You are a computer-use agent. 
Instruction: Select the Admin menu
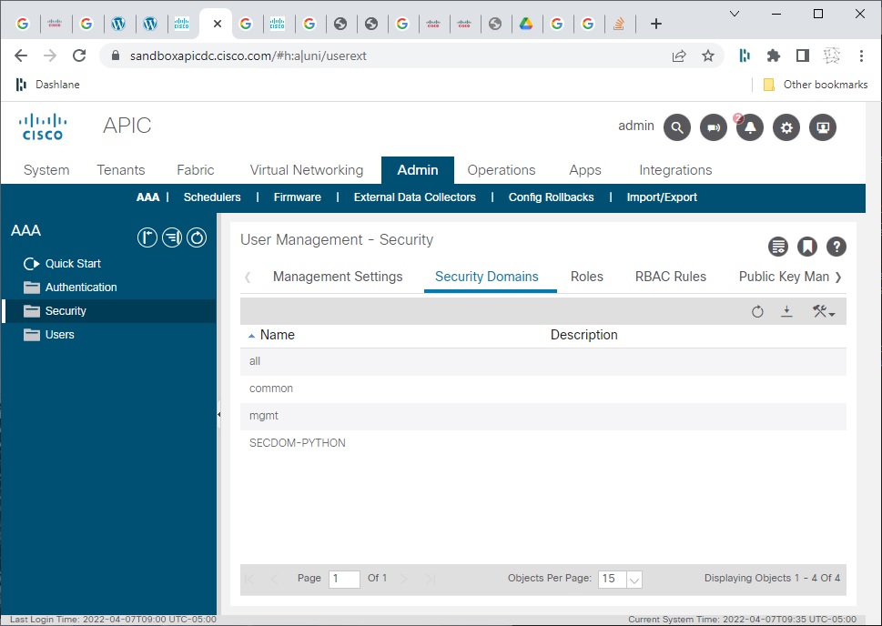click(418, 170)
